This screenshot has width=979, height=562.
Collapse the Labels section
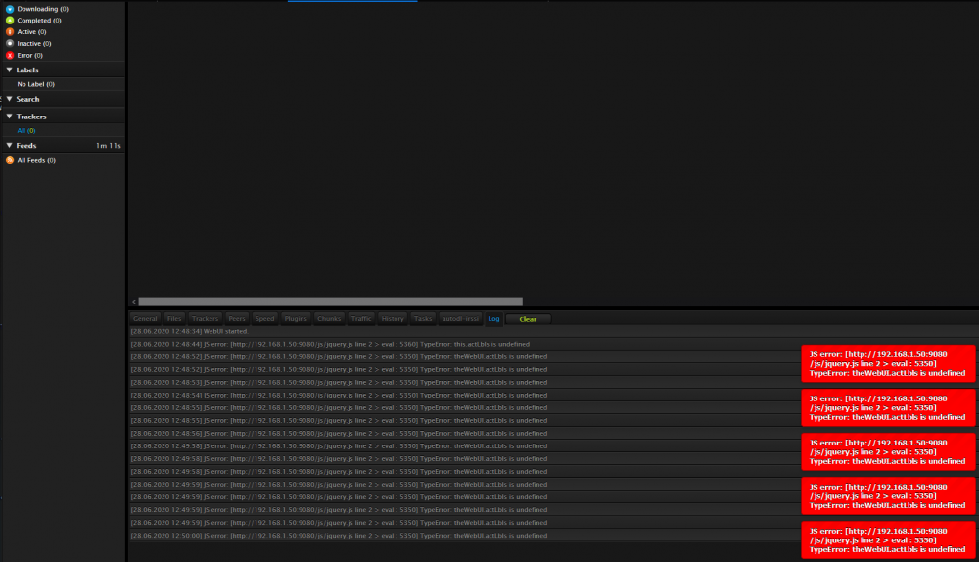pos(10,70)
